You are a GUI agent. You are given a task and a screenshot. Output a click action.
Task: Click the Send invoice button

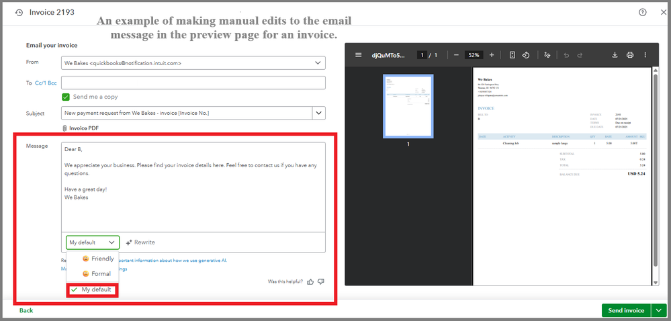(626, 310)
